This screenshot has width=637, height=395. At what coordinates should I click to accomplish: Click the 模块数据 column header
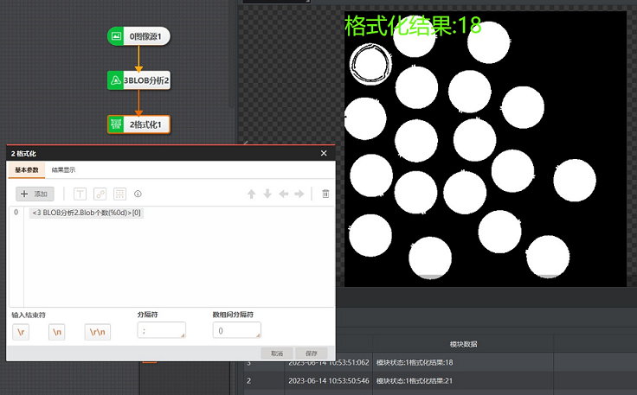[x=464, y=344]
